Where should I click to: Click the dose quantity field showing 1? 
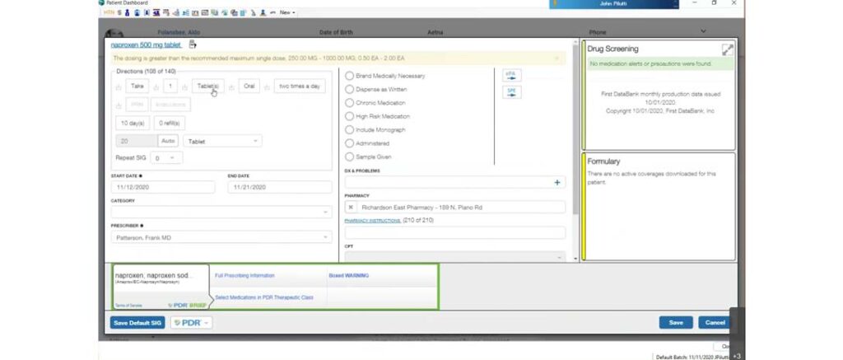(170, 86)
